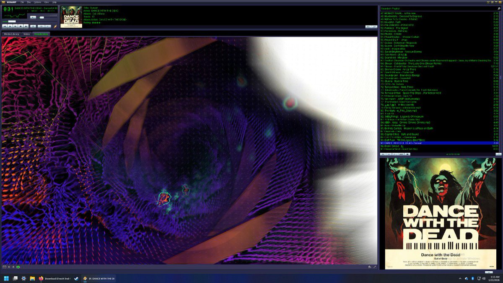Click the playlist remove (-) button
503x283 pixels.
pyautogui.click(x=389, y=154)
